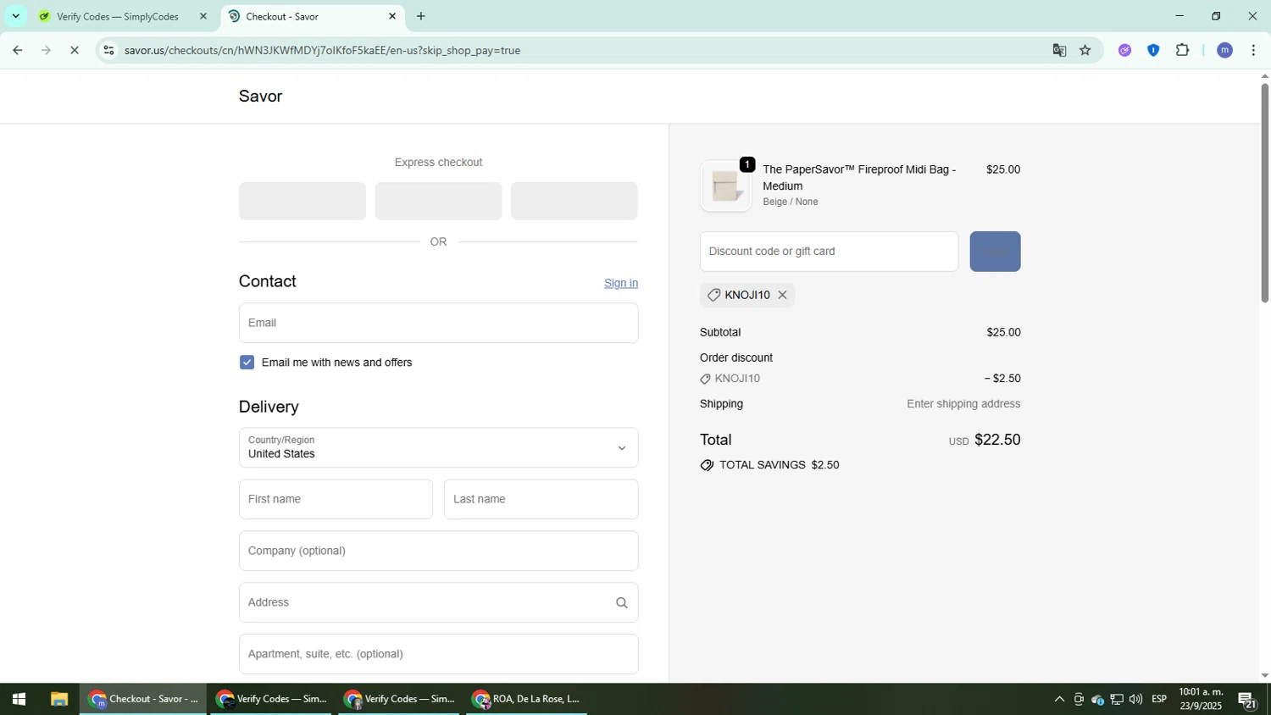Image resolution: width=1271 pixels, height=715 pixels.
Task: Click the middle express checkout button
Action: point(438,201)
